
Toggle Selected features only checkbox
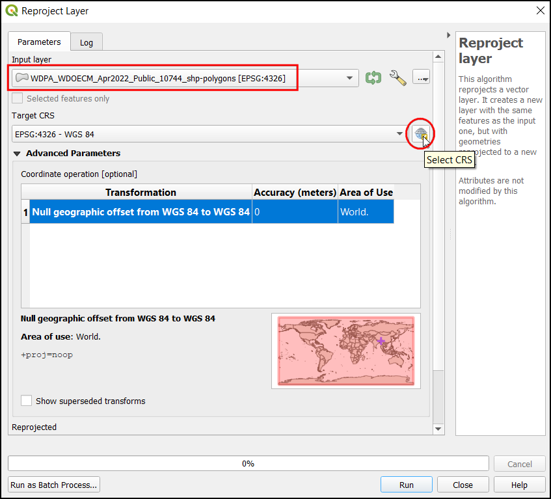click(x=18, y=98)
